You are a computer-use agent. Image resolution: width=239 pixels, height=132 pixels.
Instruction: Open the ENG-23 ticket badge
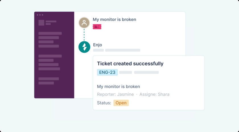click(107, 72)
